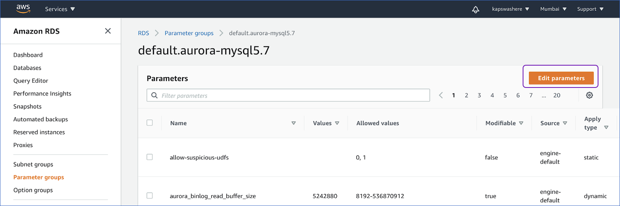Go to page 6 of parameters
620x206 pixels.
(x=518, y=95)
